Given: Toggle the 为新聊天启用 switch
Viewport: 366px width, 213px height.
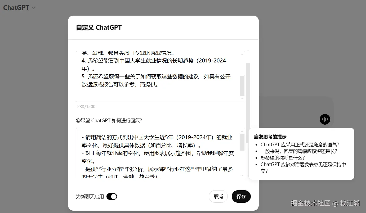Looking at the screenshot, I should (111, 197).
